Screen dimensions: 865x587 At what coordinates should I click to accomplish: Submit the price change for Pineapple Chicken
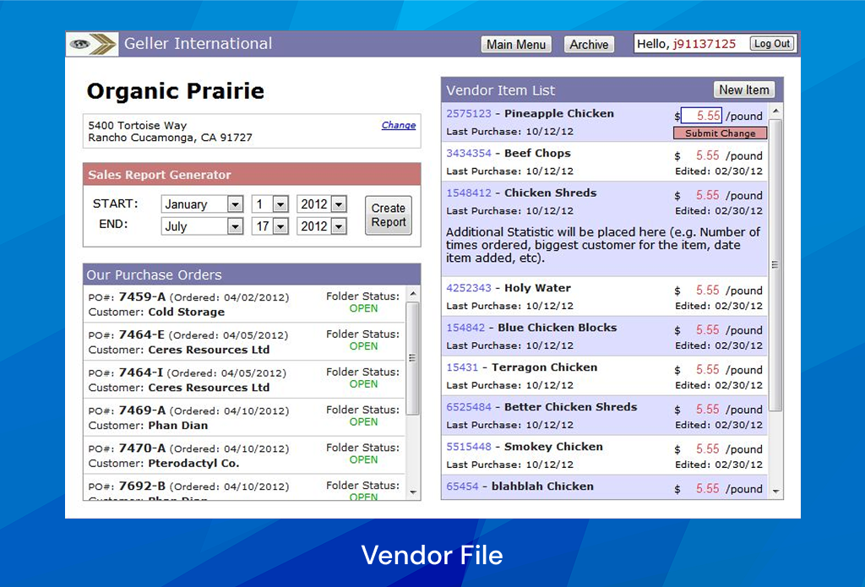[x=719, y=133]
